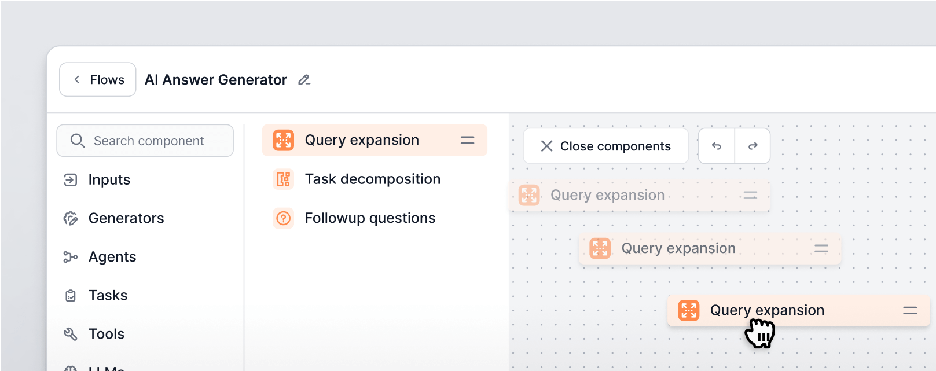Grab the drag handle on Task decomposition
The height and width of the screenshot is (371, 936).
467,179
